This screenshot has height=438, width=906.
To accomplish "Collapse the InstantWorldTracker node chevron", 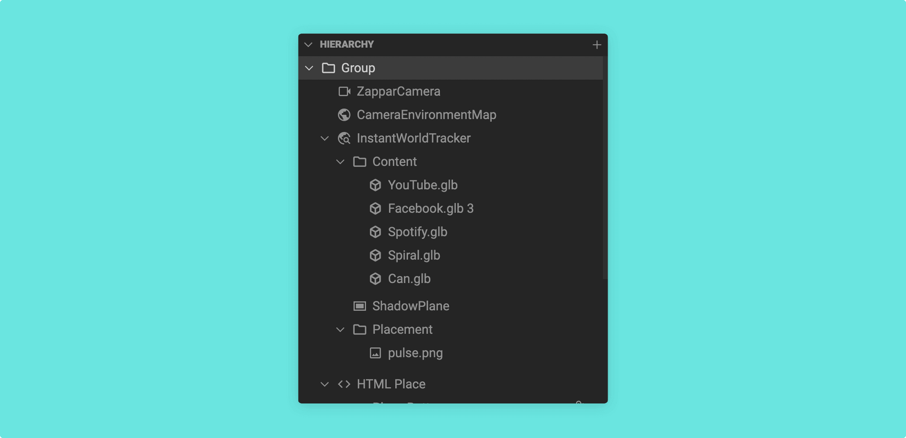I will tap(325, 139).
